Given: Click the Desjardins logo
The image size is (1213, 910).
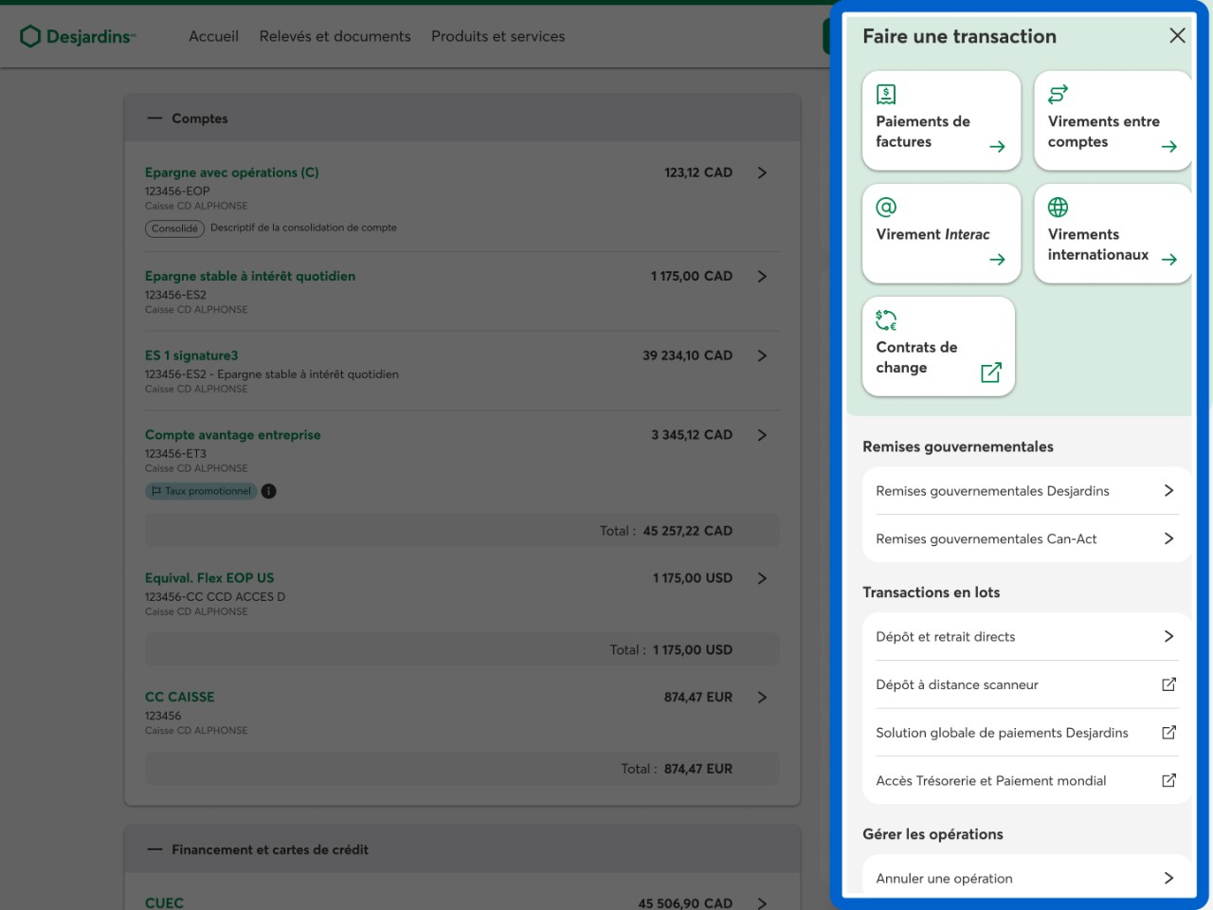Looking at the screenshot, I should pyautogui.click(x=78, y=36).
